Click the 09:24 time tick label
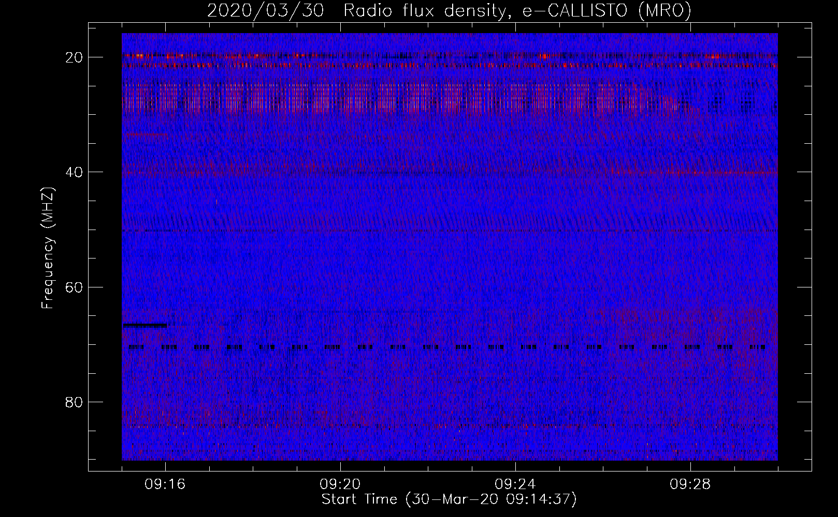 click(515, 484)
